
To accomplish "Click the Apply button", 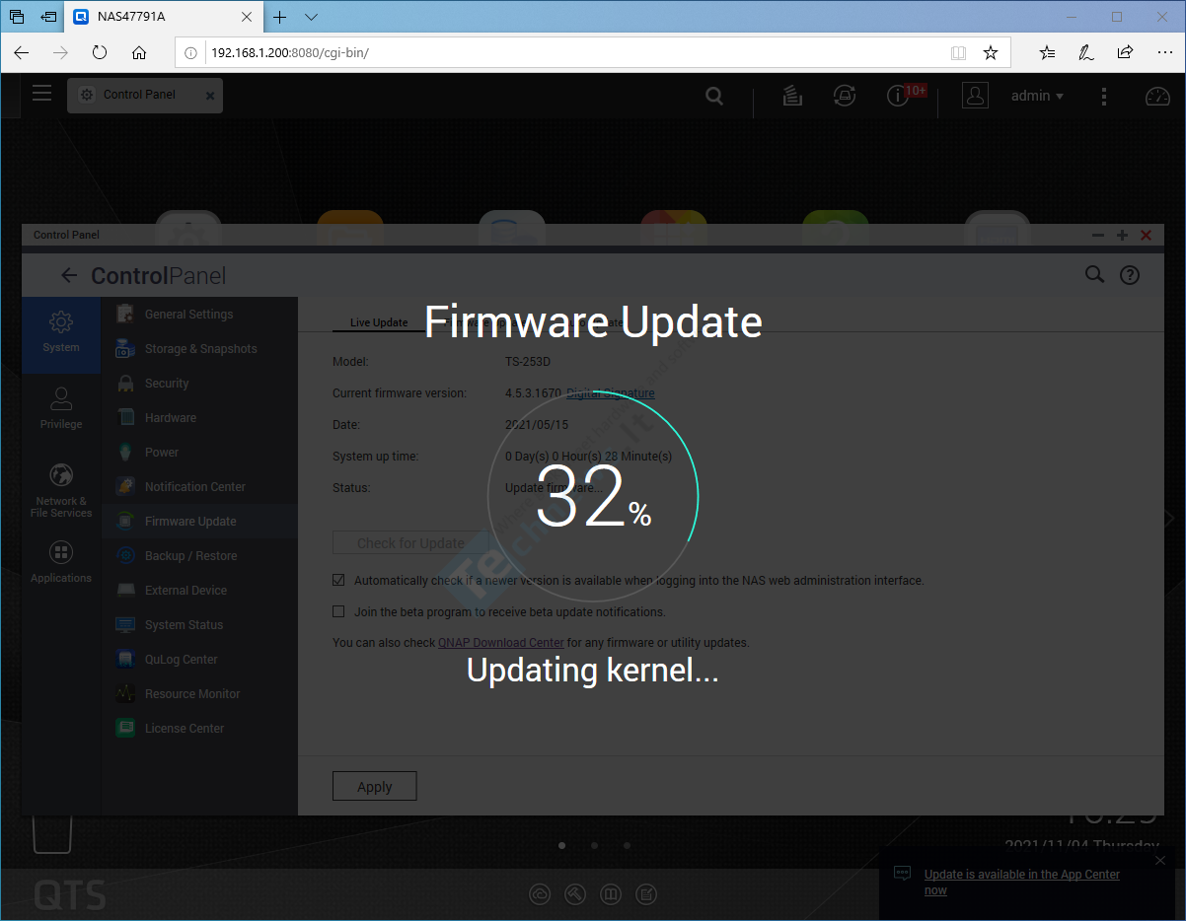I will coord(374,786).
